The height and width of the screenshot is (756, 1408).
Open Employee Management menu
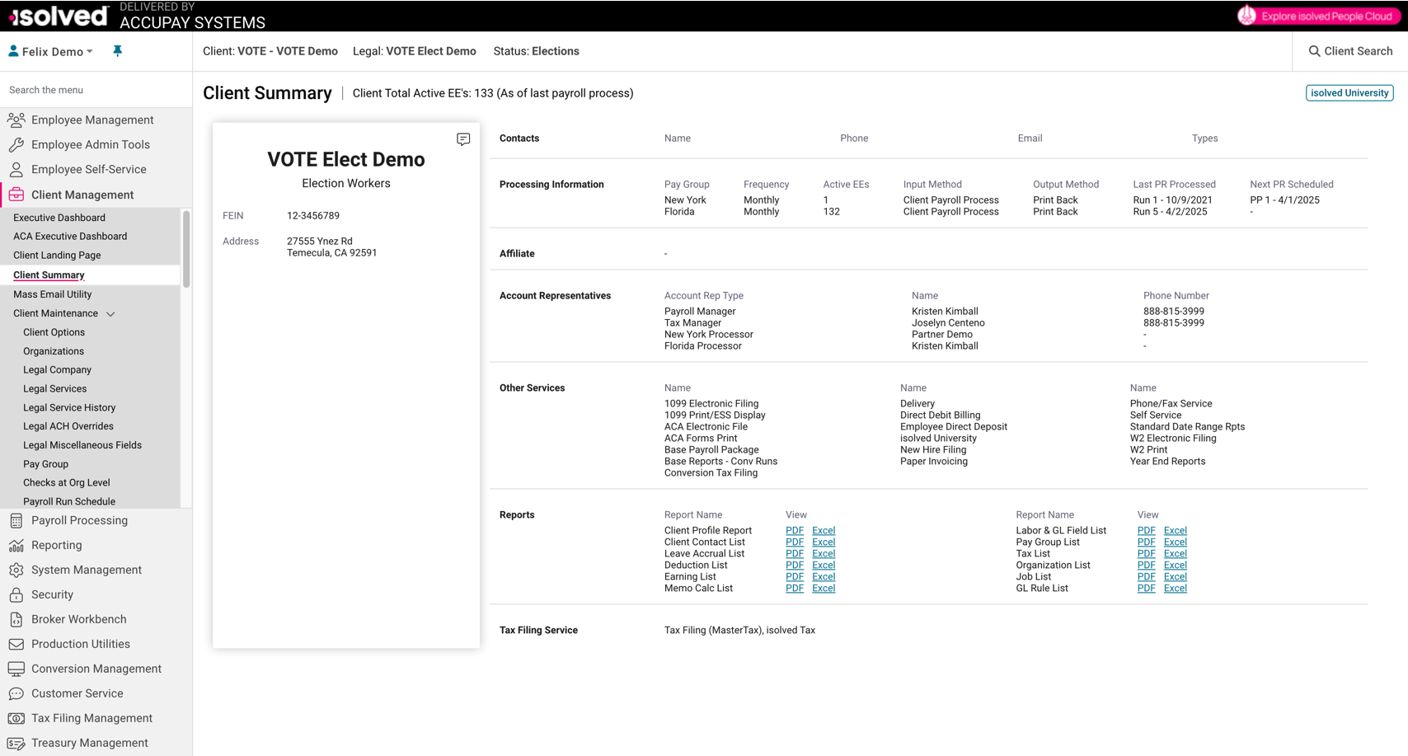click(x=92, y=120)
